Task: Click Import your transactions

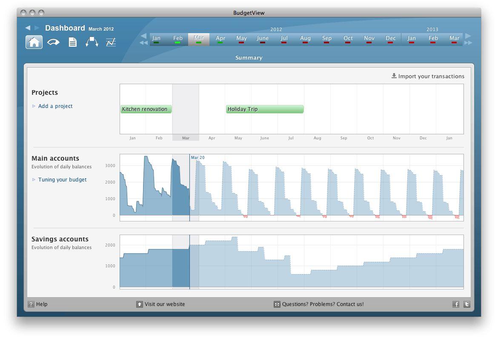Action: [x=431, y=76]
